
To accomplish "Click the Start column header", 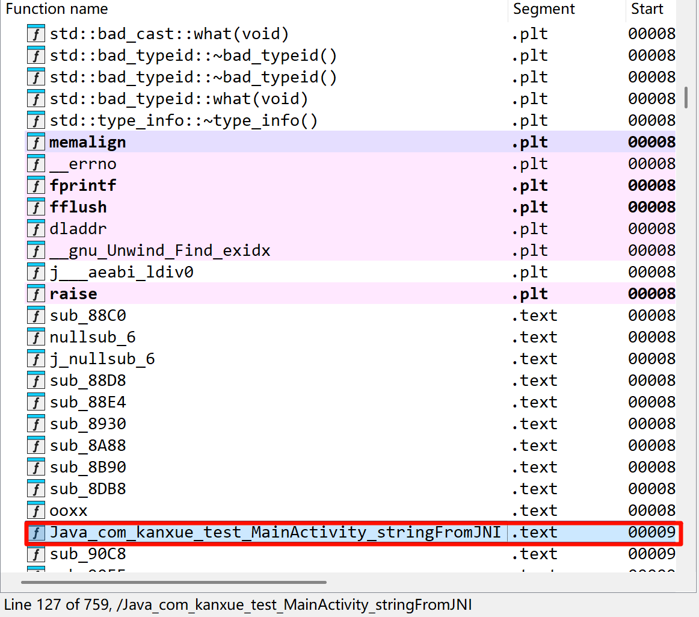I will click(647, 9).
